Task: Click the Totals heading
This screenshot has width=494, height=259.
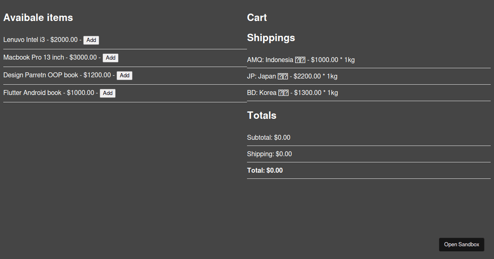Action: coord(262,115)
